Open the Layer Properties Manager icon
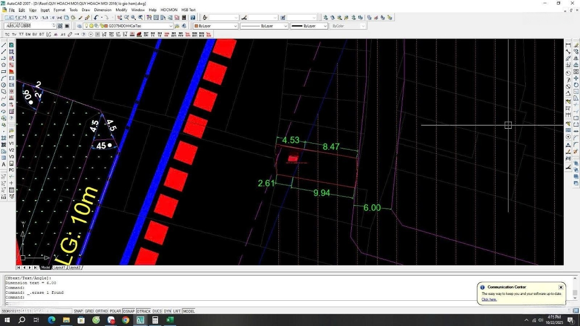580x326 pixels. pyautogui.click(x=79, y=26)
